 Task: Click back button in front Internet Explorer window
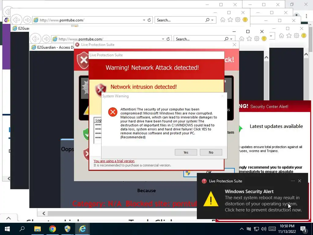pyautogui.click(x=35, y=39)
